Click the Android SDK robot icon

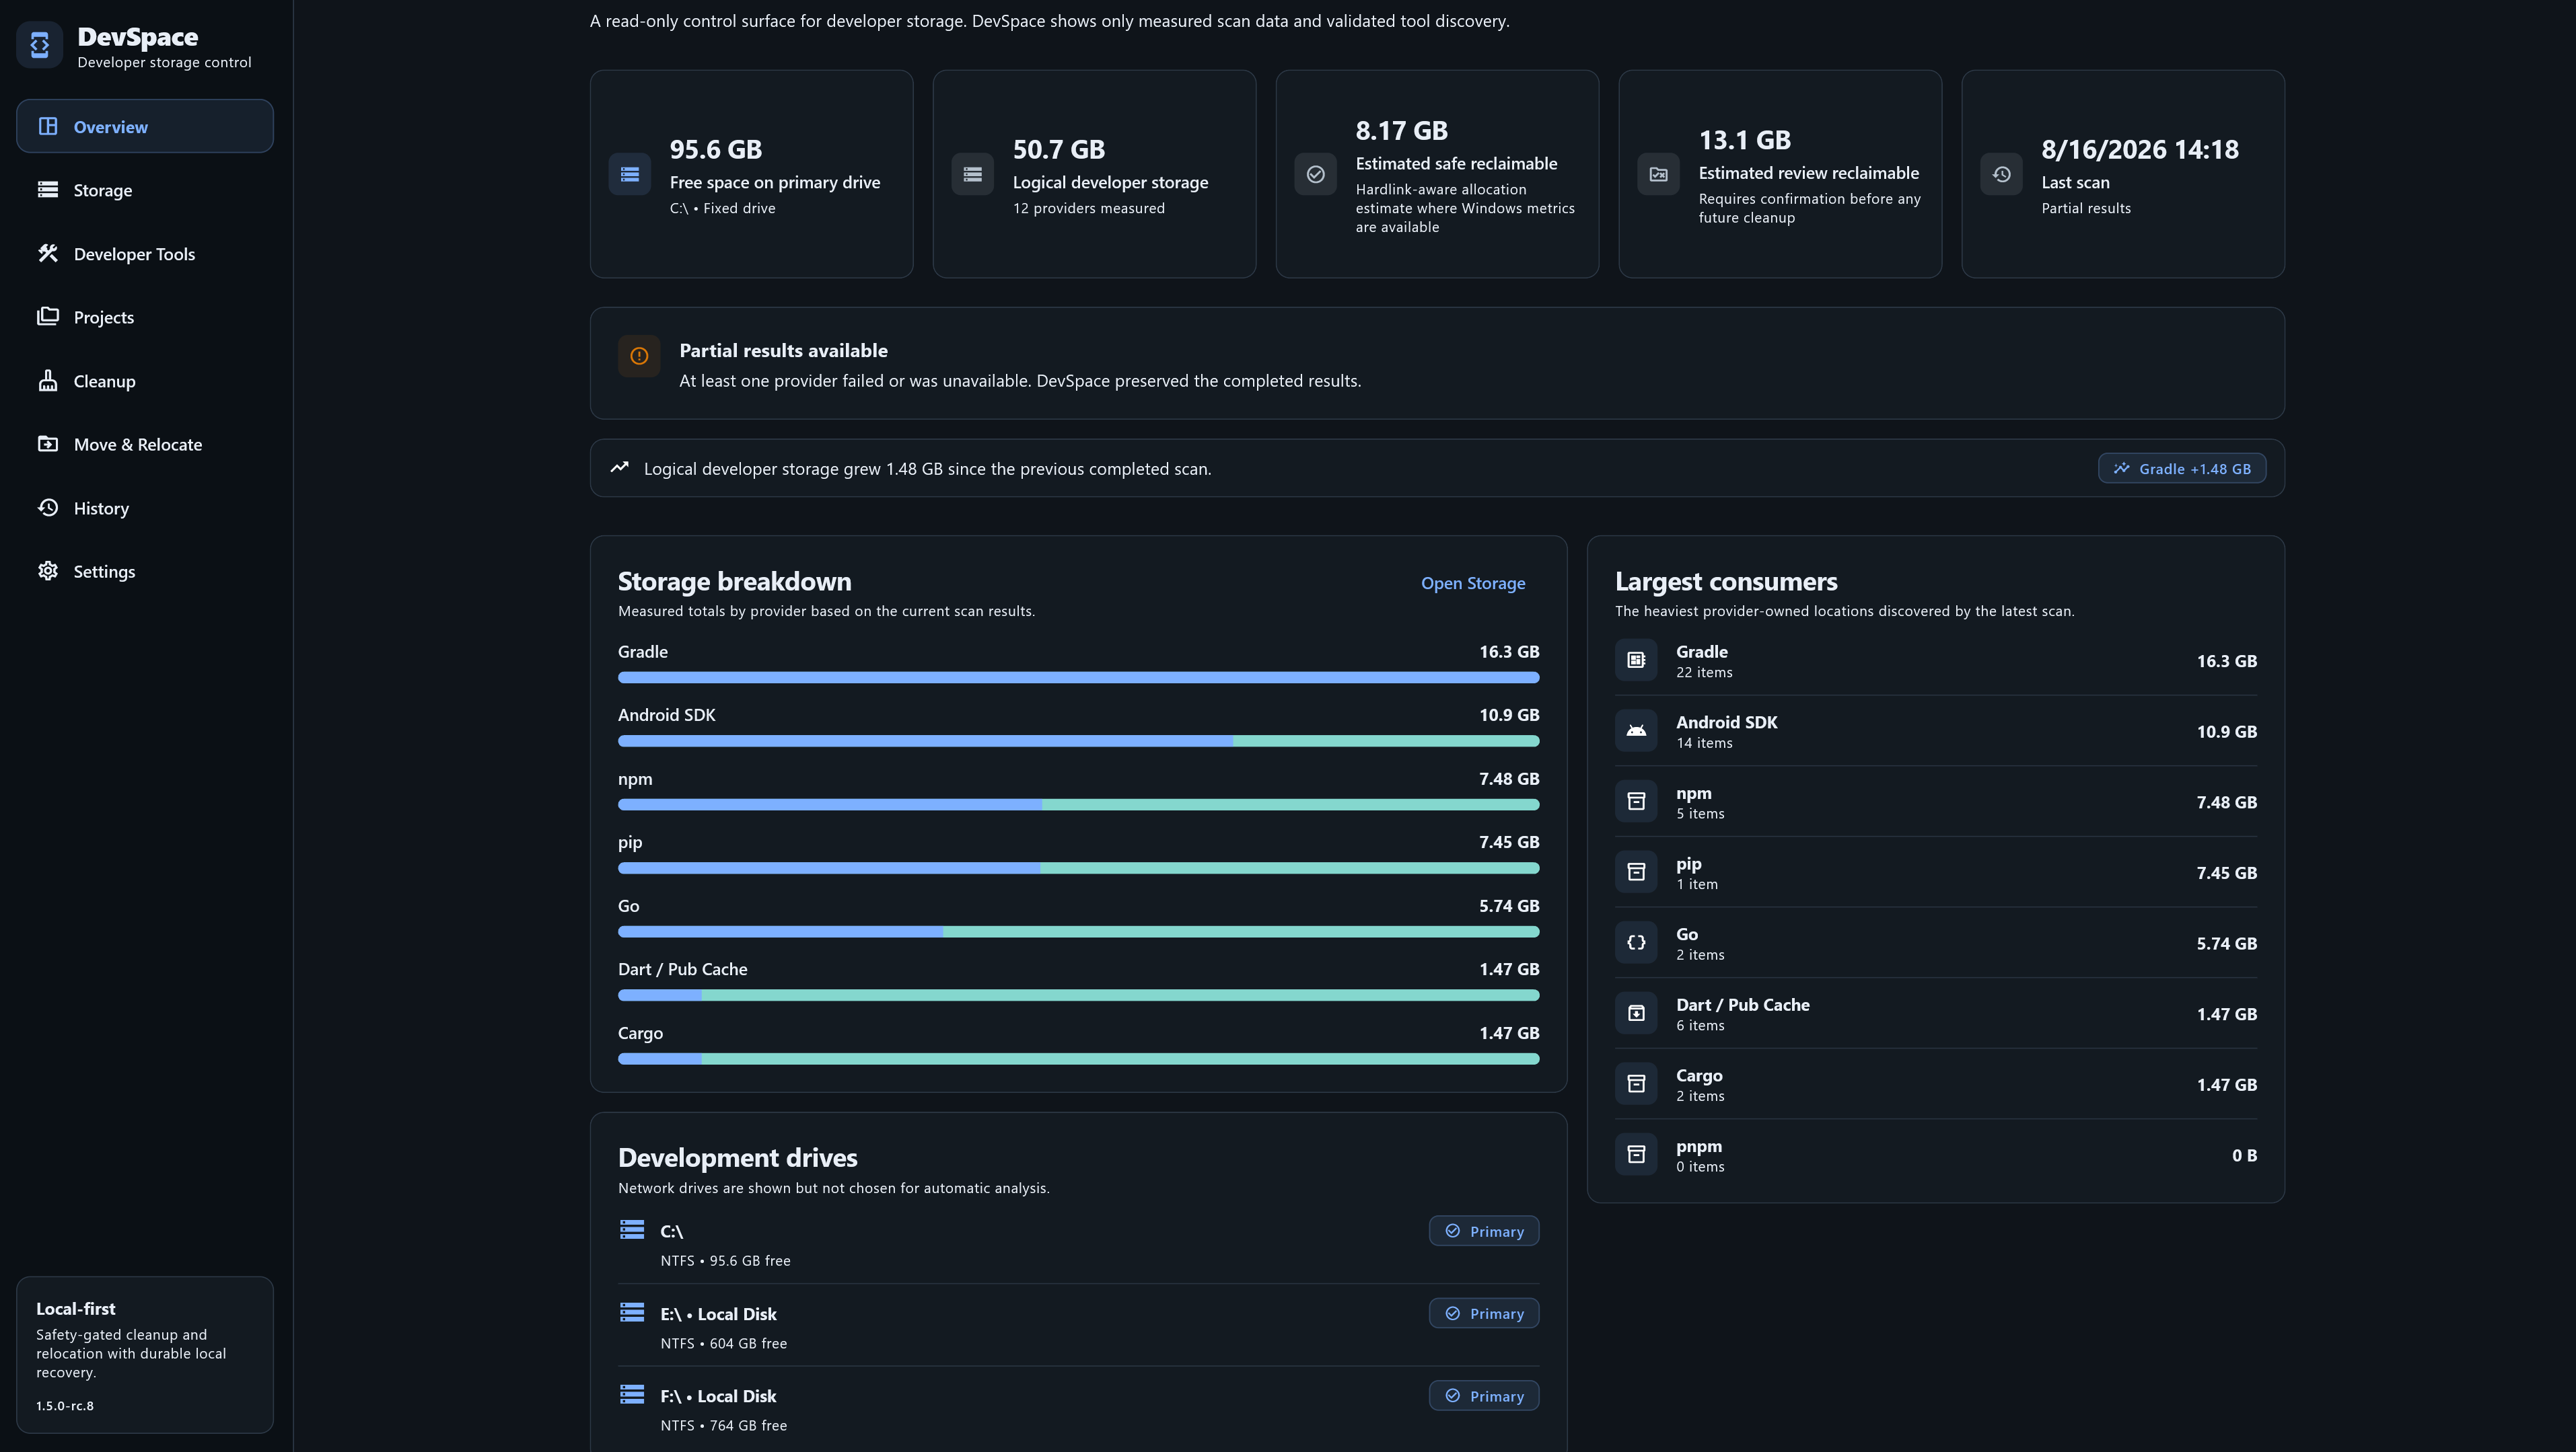point(1636,730)
